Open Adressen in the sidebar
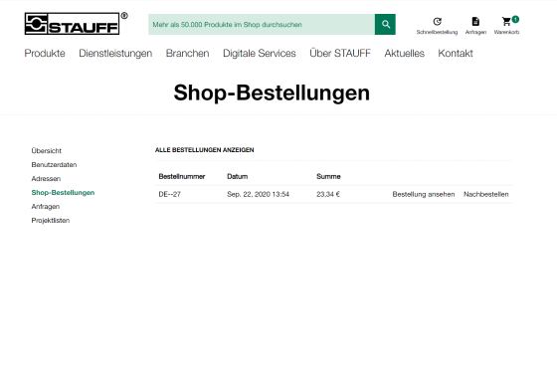This screenshot has height=371, width=557. tap(46, 178)
